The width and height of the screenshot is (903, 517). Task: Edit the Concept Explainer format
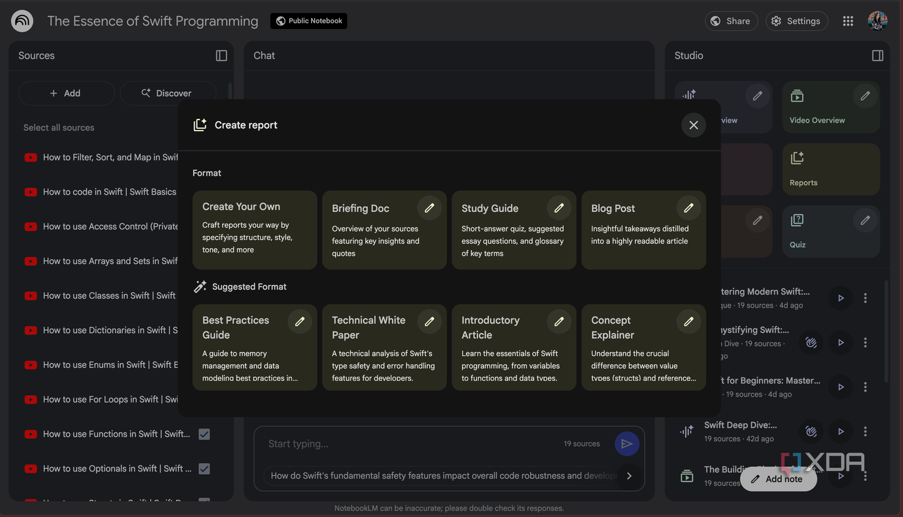tap(689, 322)
